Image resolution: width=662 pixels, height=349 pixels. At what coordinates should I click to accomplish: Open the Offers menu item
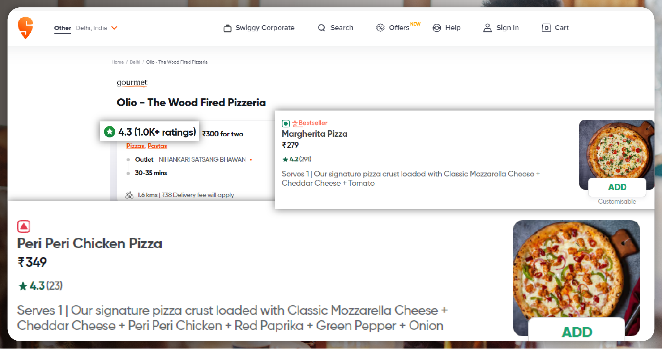[399, 28]
